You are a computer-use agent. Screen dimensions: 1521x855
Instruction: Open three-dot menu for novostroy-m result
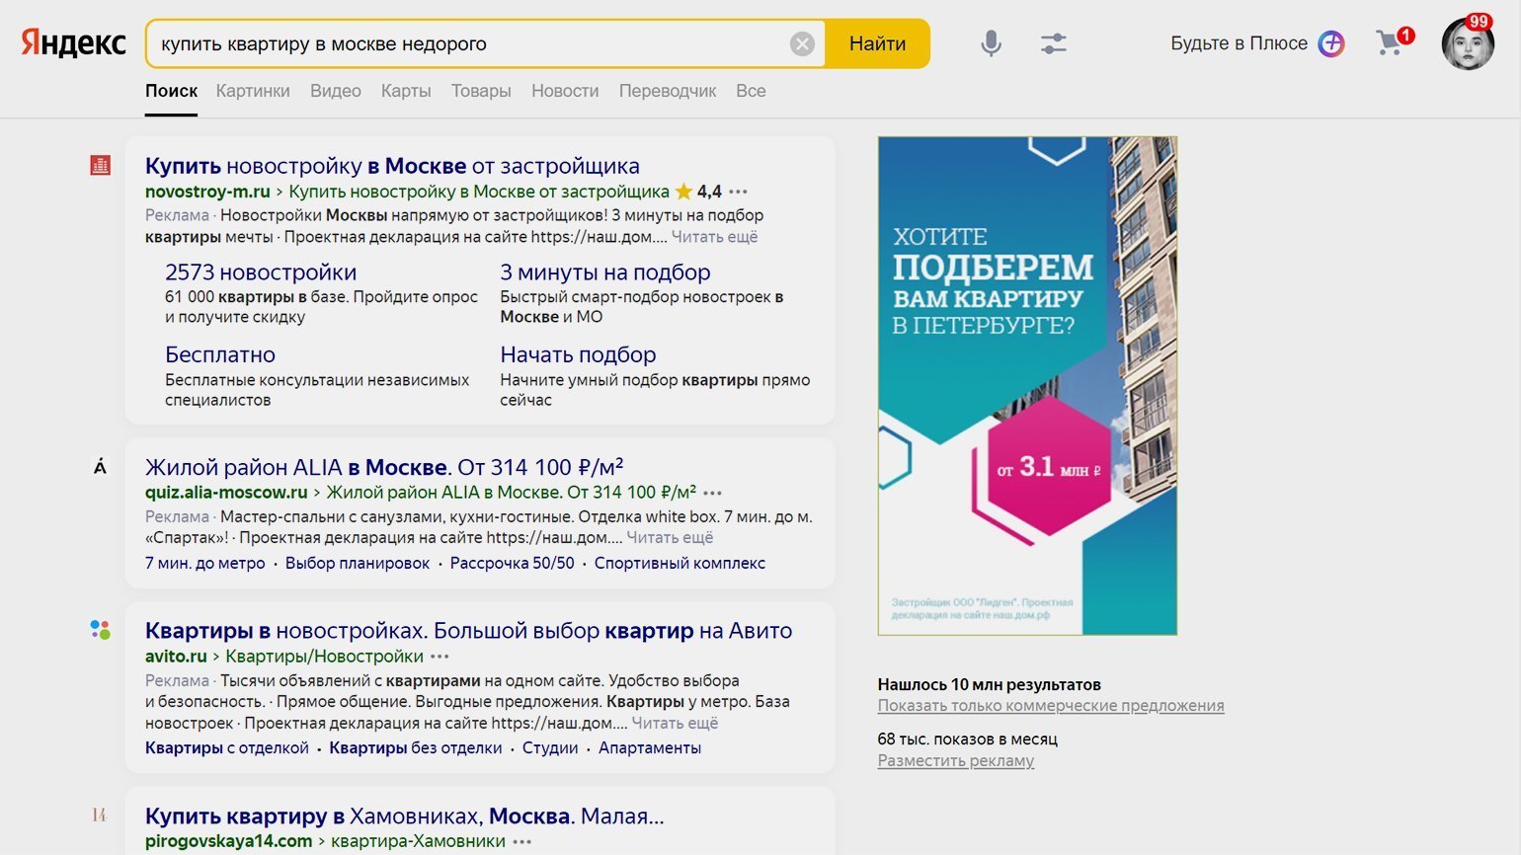click(738, 192)
